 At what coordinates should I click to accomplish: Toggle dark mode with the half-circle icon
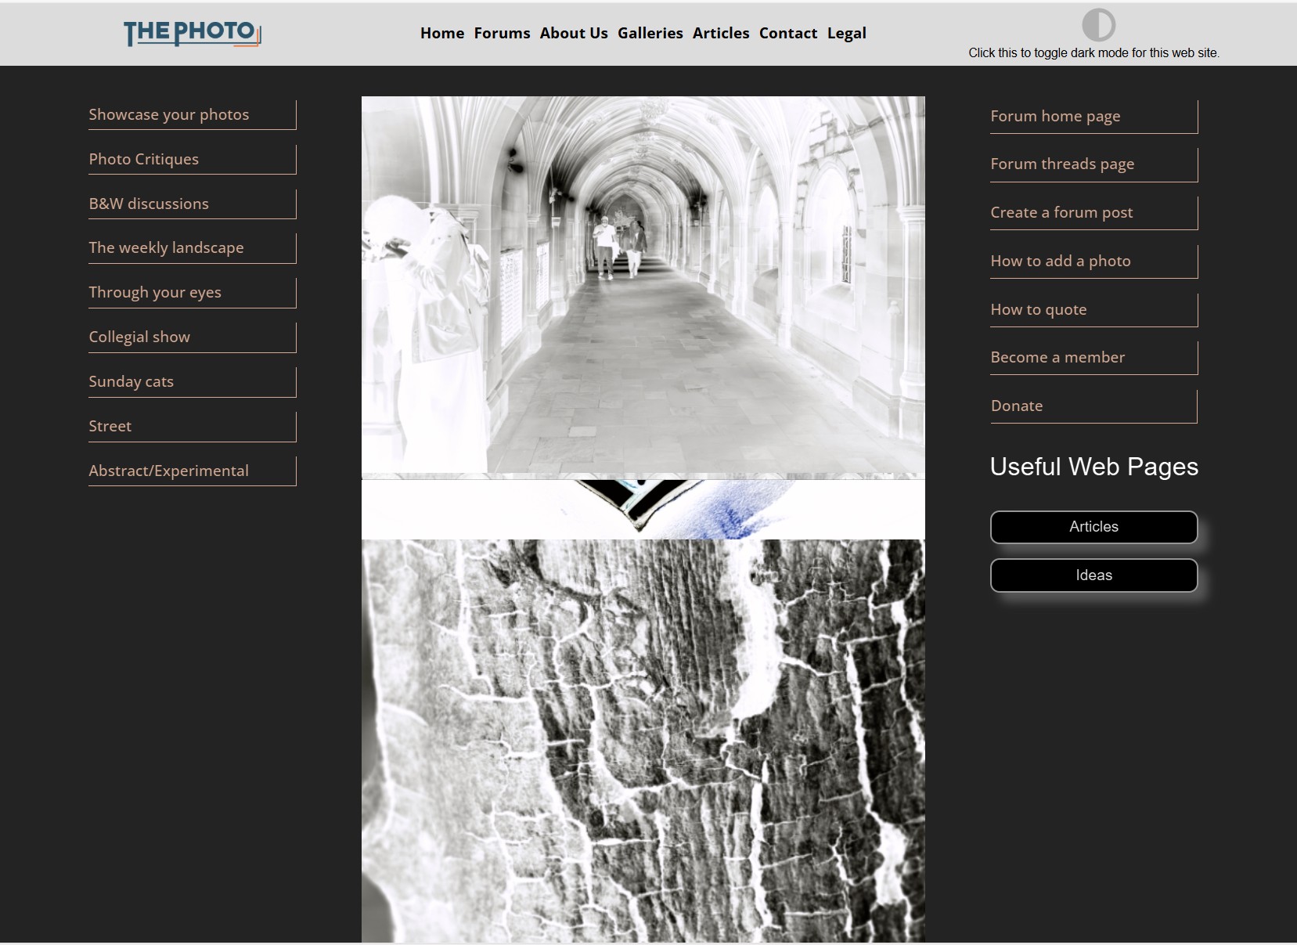tap(1098, 25)
